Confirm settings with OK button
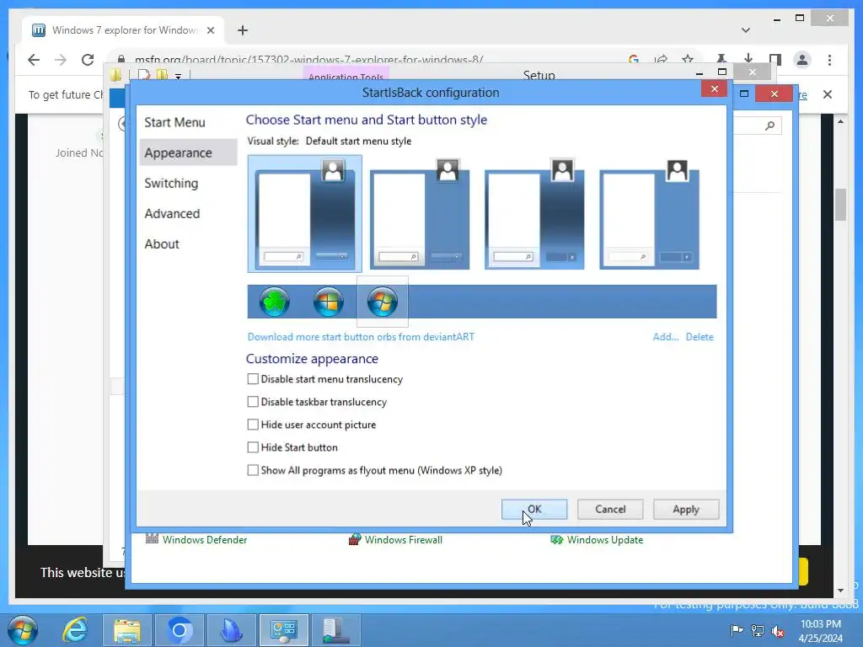The height and width of the screenshot is (647, 863). [533, 510]
